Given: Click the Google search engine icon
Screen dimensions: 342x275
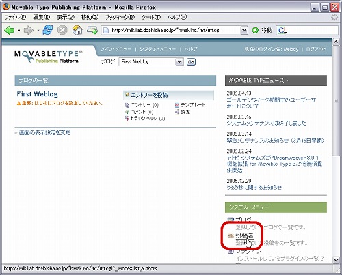Looking at the screenshot, I should pyautogui.click(x=282, y=30).
